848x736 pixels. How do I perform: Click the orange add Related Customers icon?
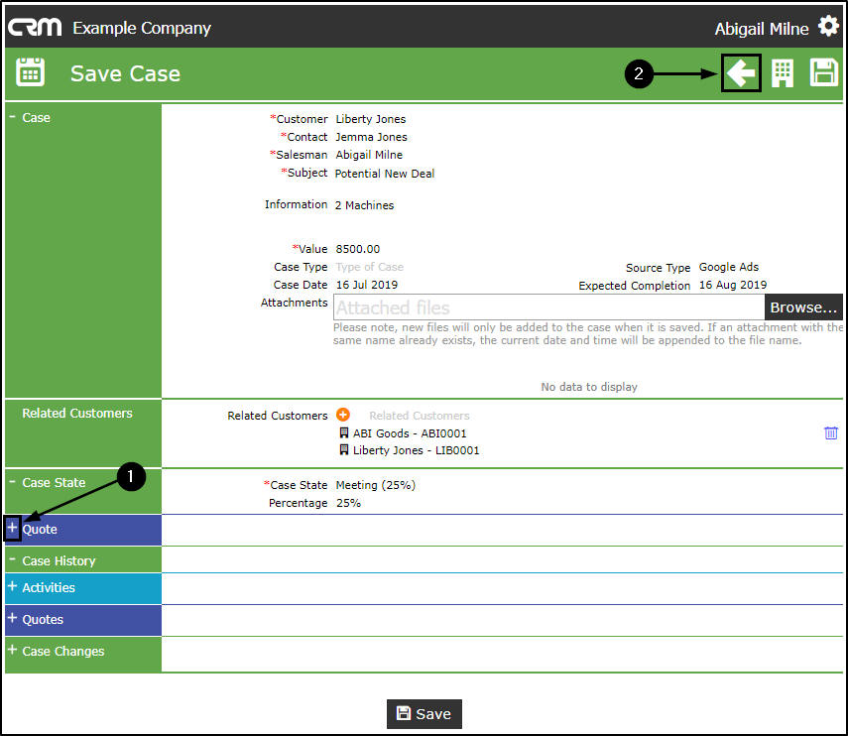pyautogui.click(x=343, y=415)
